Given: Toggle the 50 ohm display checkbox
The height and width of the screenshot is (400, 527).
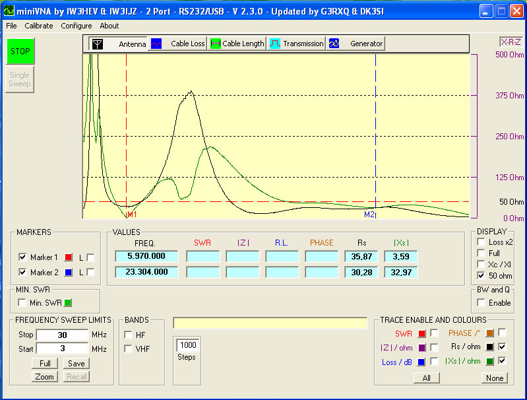Looking at the screenshot, I should click(x=481, y=276).
